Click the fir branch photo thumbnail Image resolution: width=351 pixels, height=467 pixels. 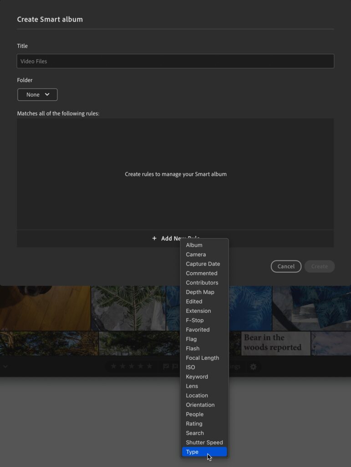point(128,308)
